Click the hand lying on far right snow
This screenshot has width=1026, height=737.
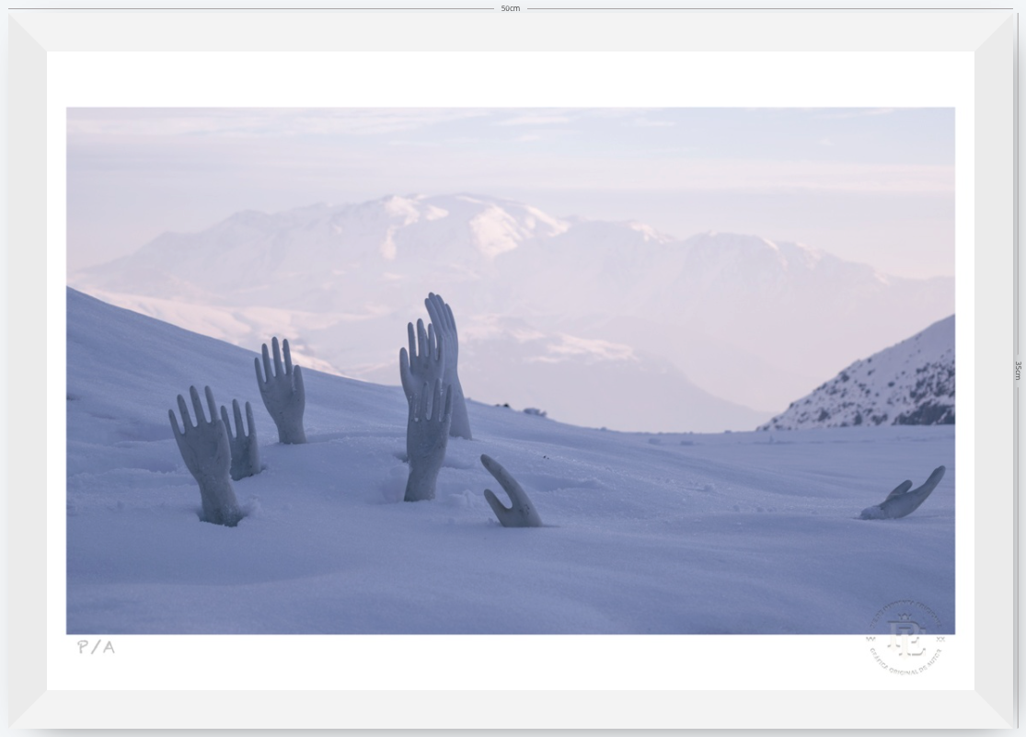point(903,495)
